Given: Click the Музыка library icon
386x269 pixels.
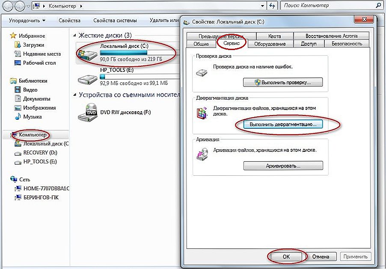Looking at the screenshot, I should point(18,117).
